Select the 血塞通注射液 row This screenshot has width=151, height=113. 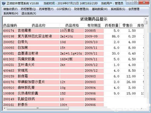[x=73, y=53]
